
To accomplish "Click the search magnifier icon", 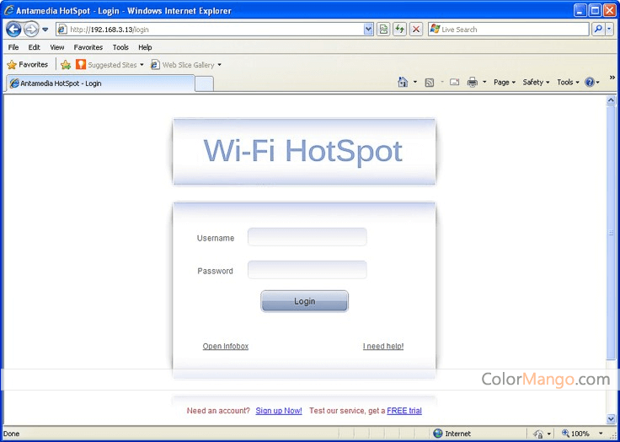I will pos(598,30).
